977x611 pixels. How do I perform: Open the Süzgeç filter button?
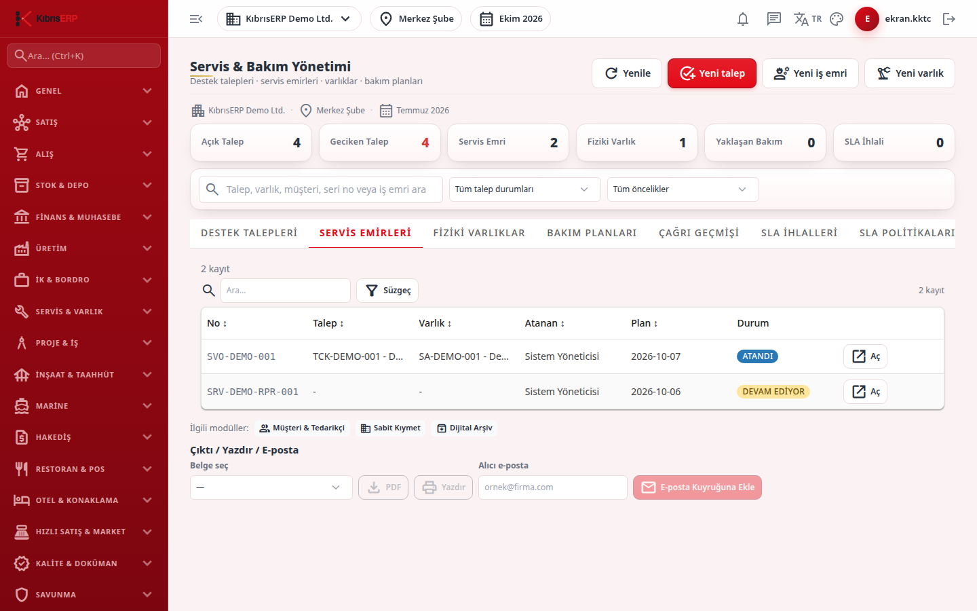coord(387,291)
